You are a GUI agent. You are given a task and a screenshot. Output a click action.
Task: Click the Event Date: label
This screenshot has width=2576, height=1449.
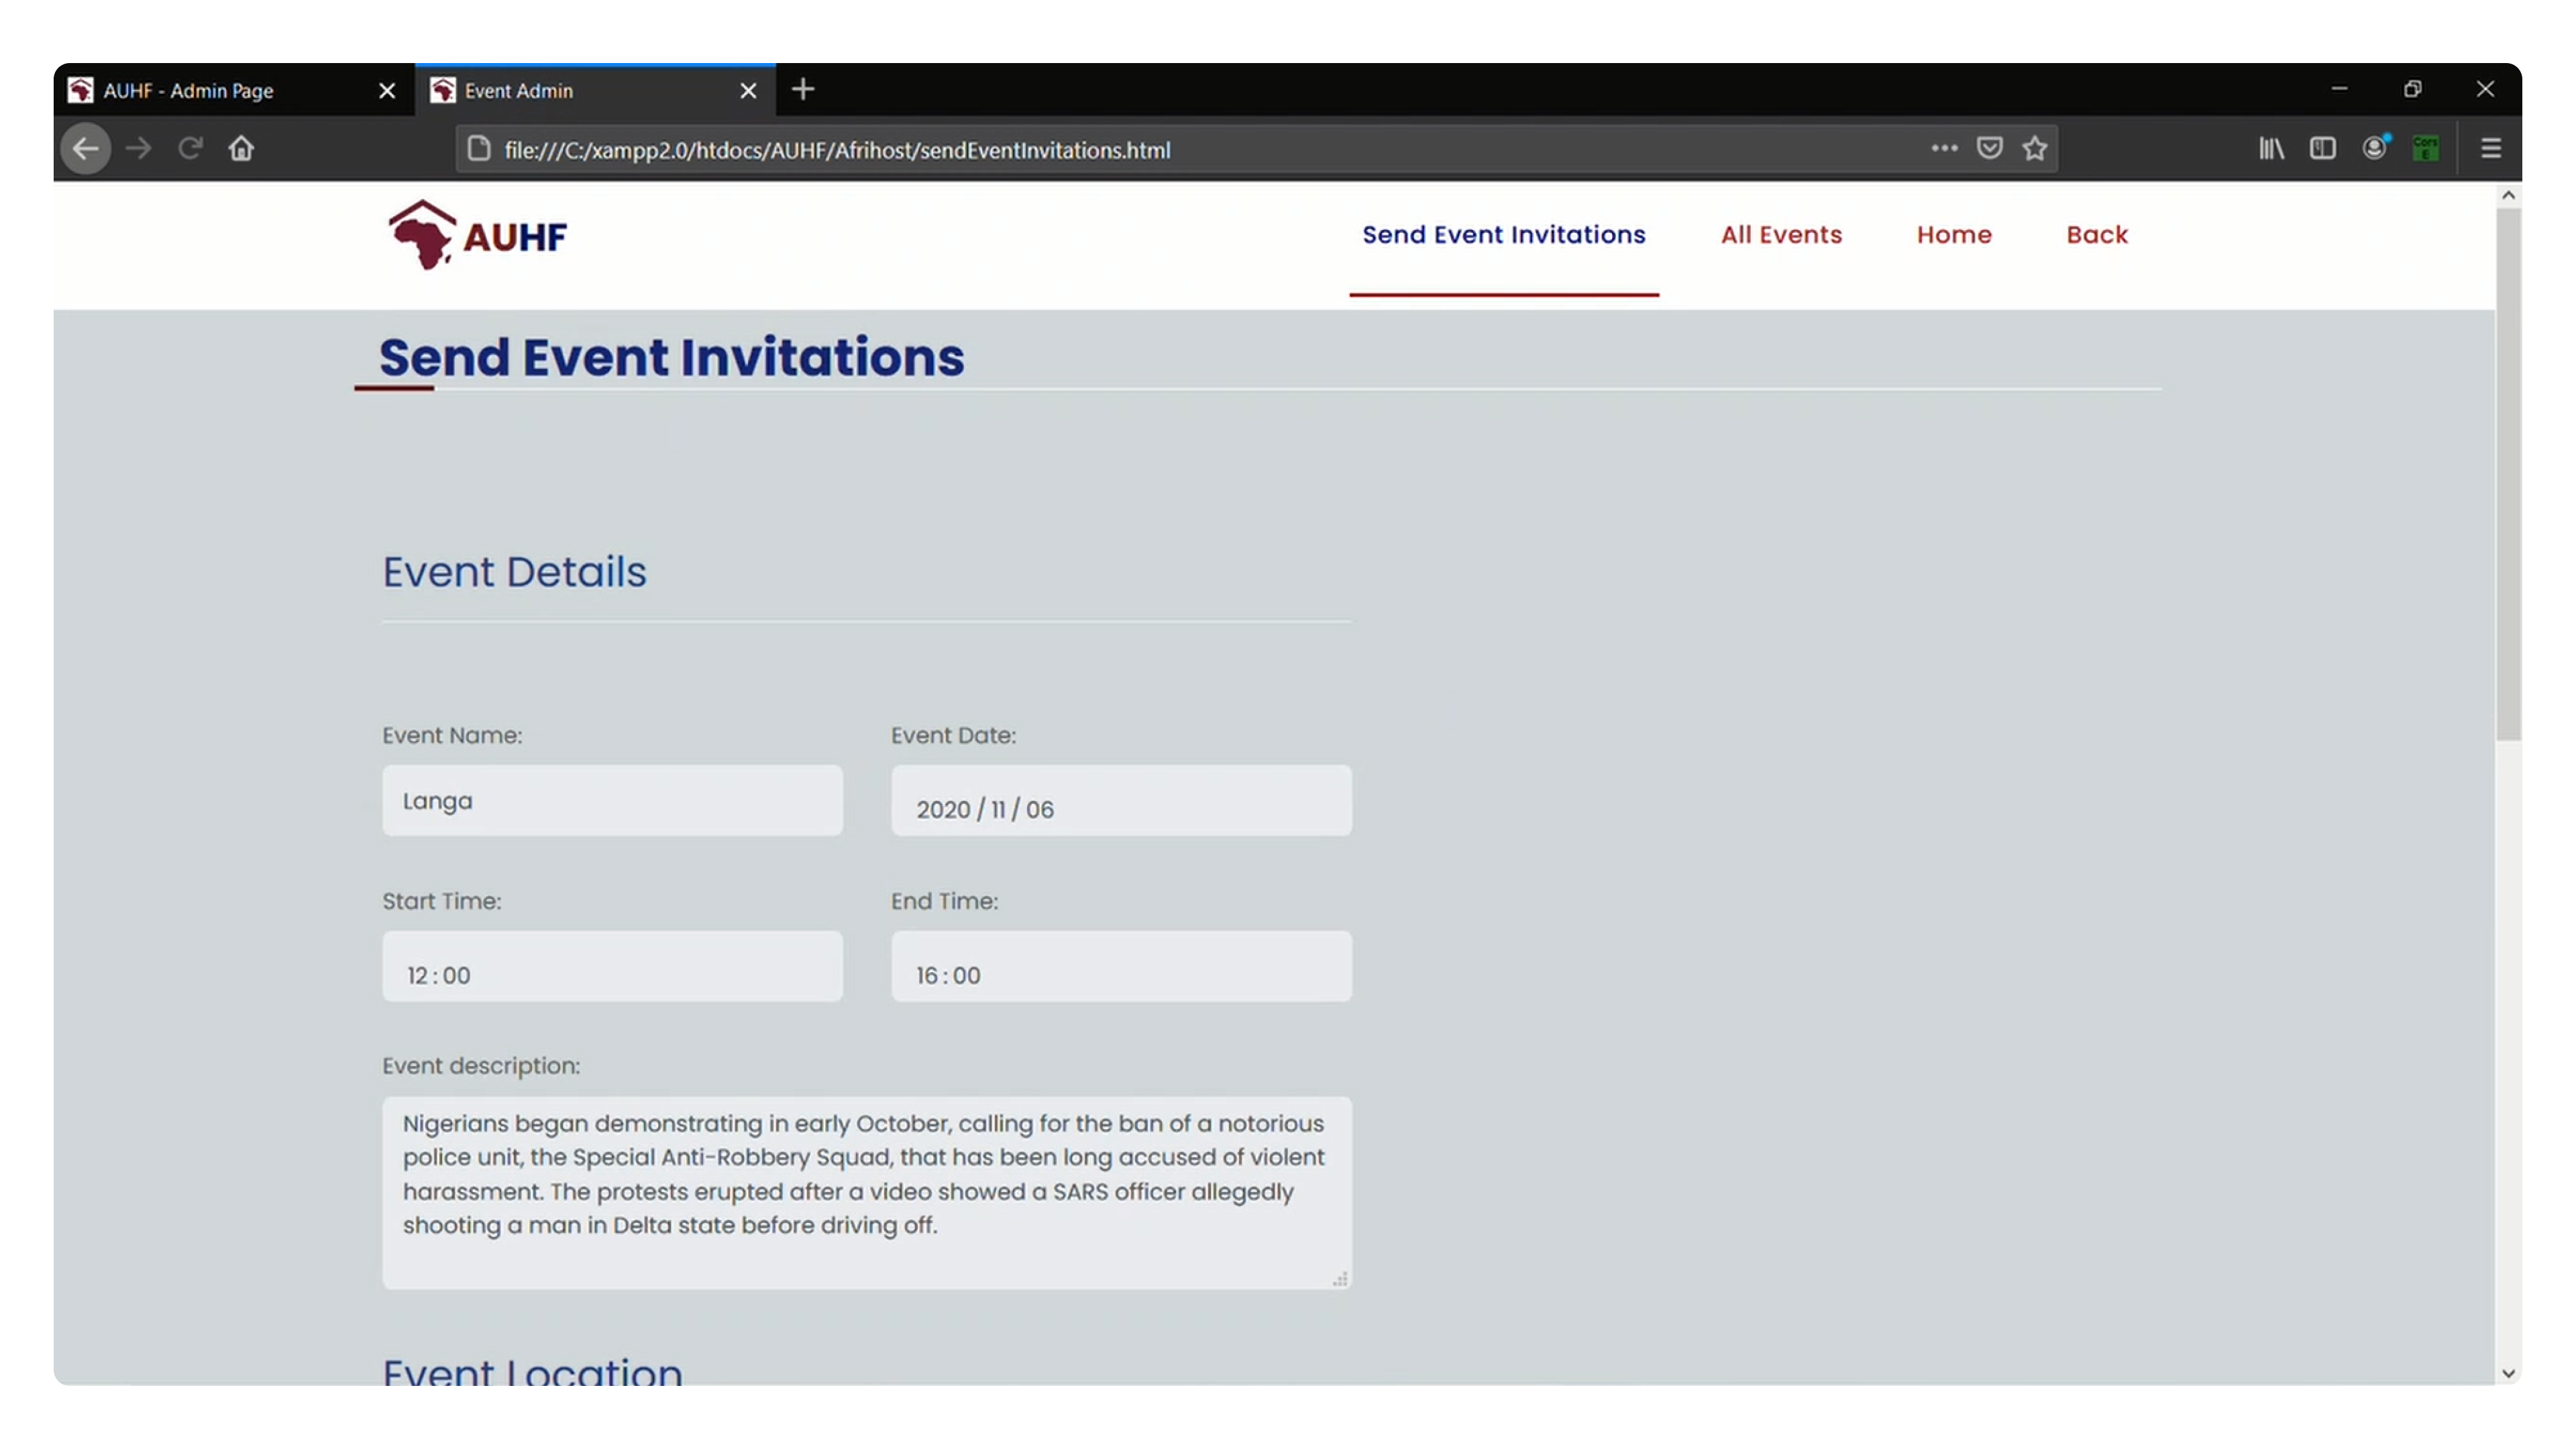[953, 735]
